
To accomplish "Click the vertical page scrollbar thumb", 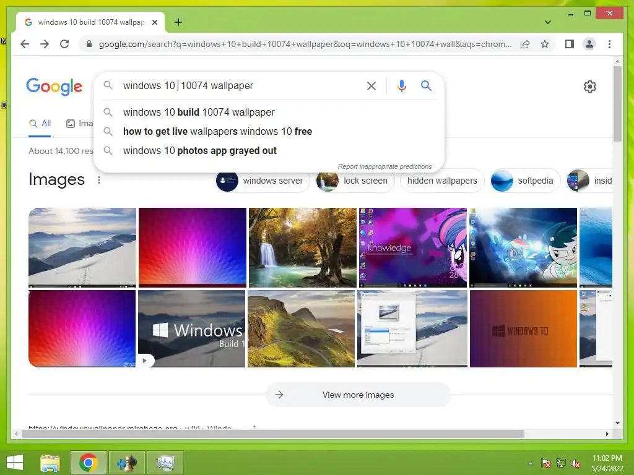I will (617, 104).
